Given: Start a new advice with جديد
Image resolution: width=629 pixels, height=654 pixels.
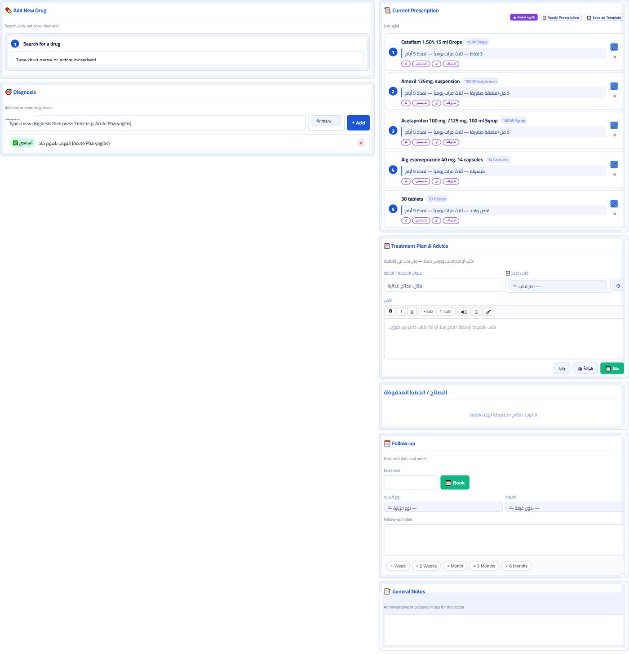Looking at the screenshot, I should (x=562, y=369).
